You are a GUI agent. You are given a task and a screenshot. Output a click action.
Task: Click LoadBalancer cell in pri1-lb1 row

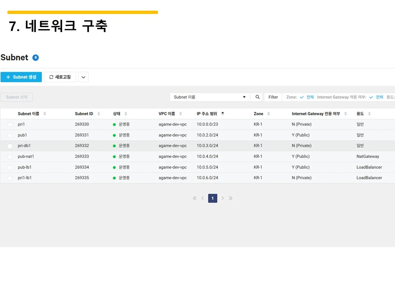[369, 178]
